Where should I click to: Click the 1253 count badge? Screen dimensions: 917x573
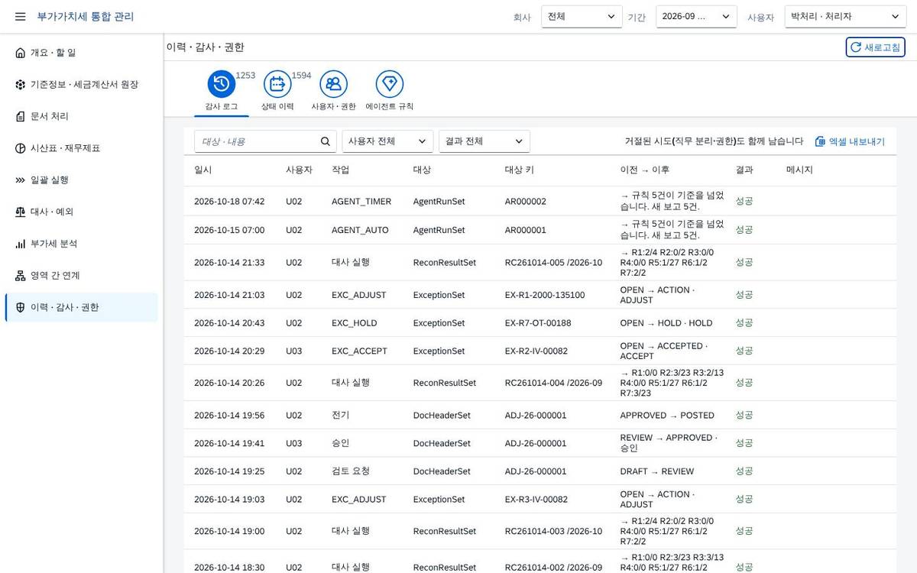[245, 76]
